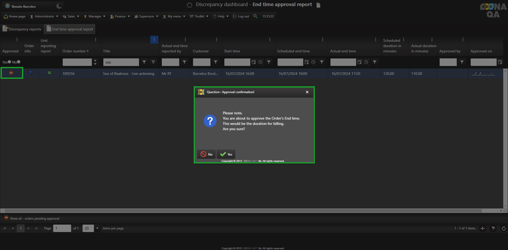The image size is (508, 250).
Task: Click No to cancel approval
Action: 206,154
